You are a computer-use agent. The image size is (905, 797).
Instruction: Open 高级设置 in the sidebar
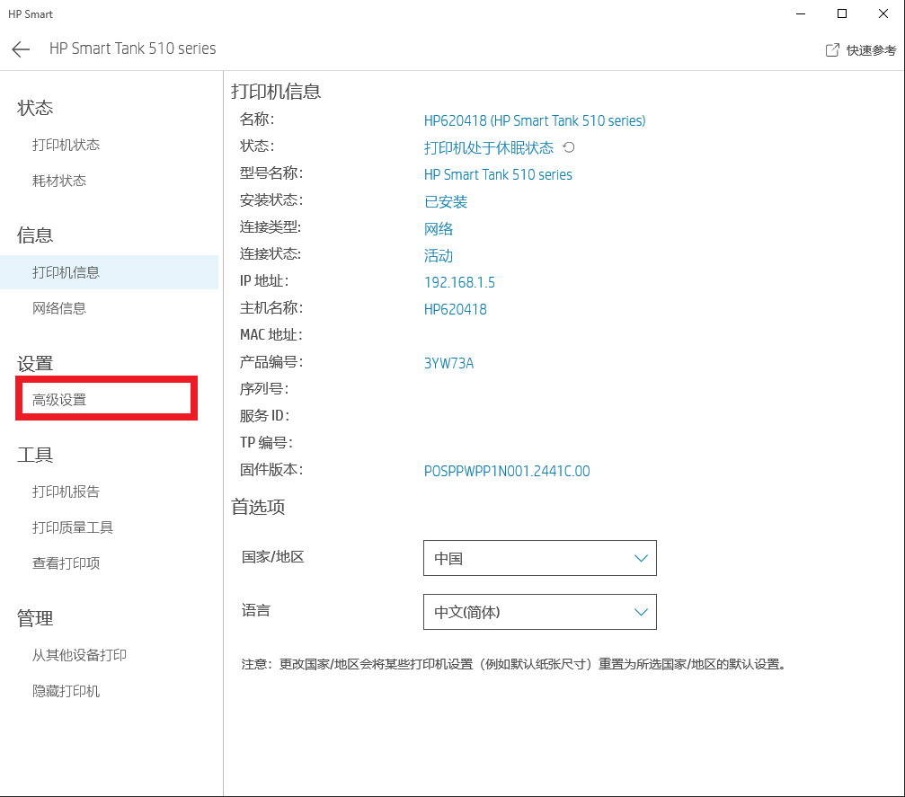59,400
